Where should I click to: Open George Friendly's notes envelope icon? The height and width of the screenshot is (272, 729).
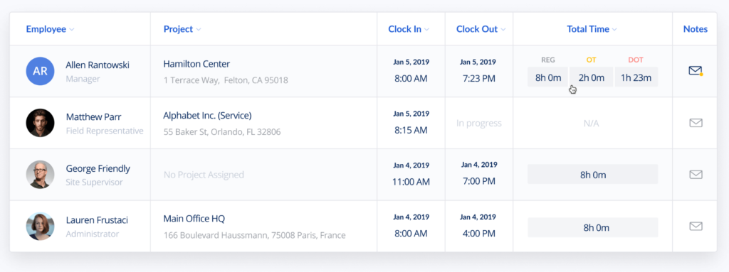tap(696, 175)
